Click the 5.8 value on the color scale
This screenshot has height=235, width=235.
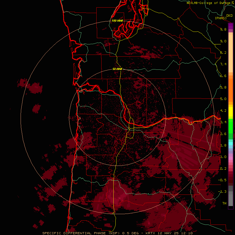coord(223,87)
